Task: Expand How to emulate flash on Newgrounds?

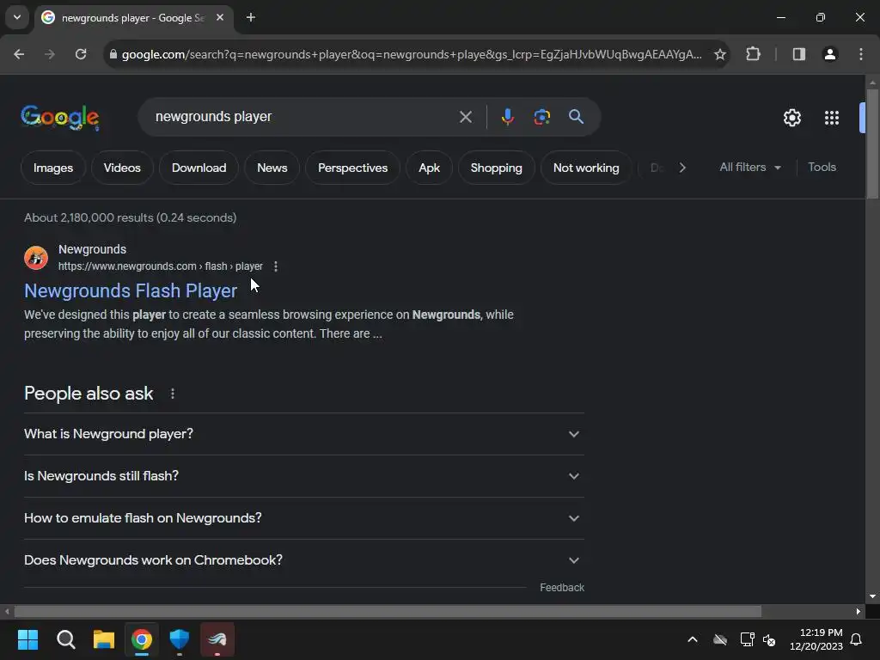Action: (303, 518)
